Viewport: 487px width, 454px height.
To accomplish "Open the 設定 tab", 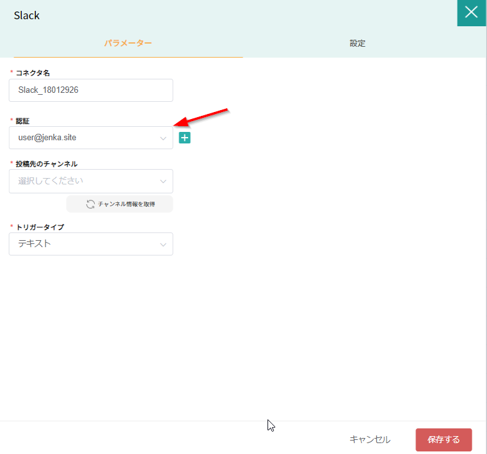I will coord(357,43).
